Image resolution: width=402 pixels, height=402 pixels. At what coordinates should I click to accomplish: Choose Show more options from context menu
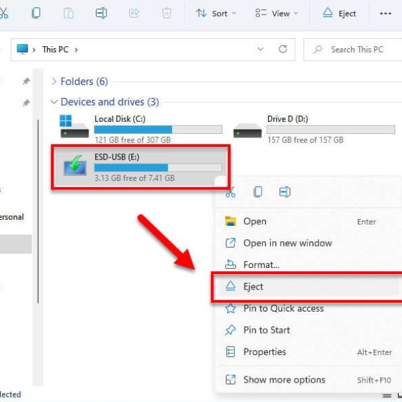309,380
